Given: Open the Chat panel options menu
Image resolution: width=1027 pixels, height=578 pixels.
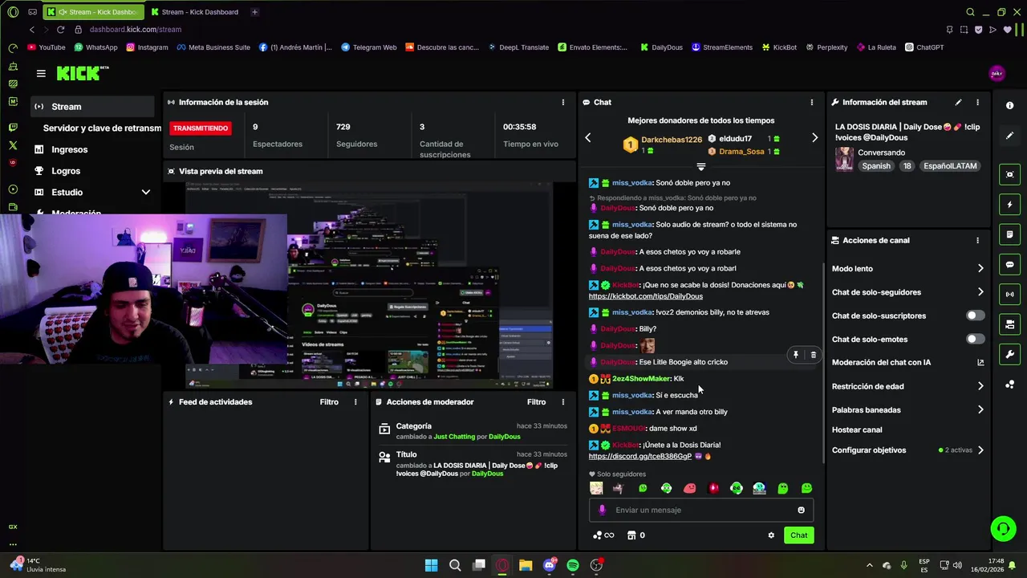Looking at the screenshot, I should [x=811, y=102].
